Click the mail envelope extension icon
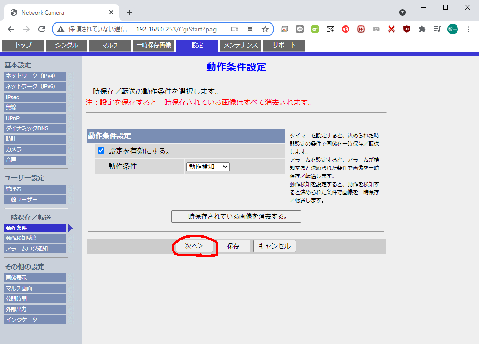 pos(330,29)
